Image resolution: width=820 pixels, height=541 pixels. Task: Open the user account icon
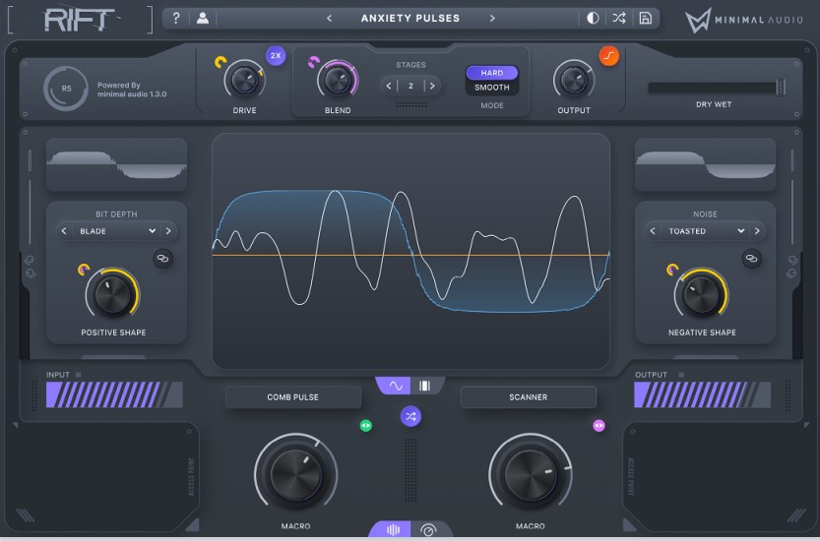point(203,19)
